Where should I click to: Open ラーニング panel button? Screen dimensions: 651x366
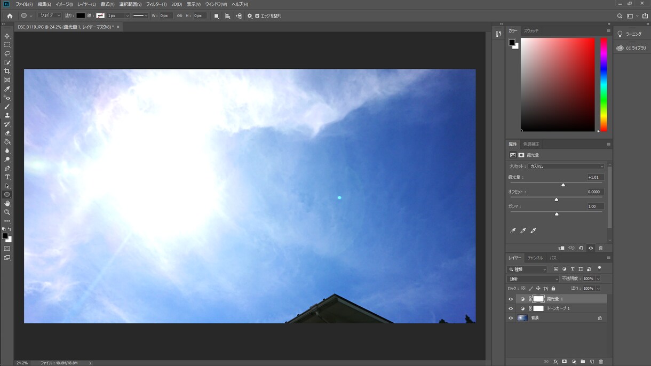coord(629,34)
